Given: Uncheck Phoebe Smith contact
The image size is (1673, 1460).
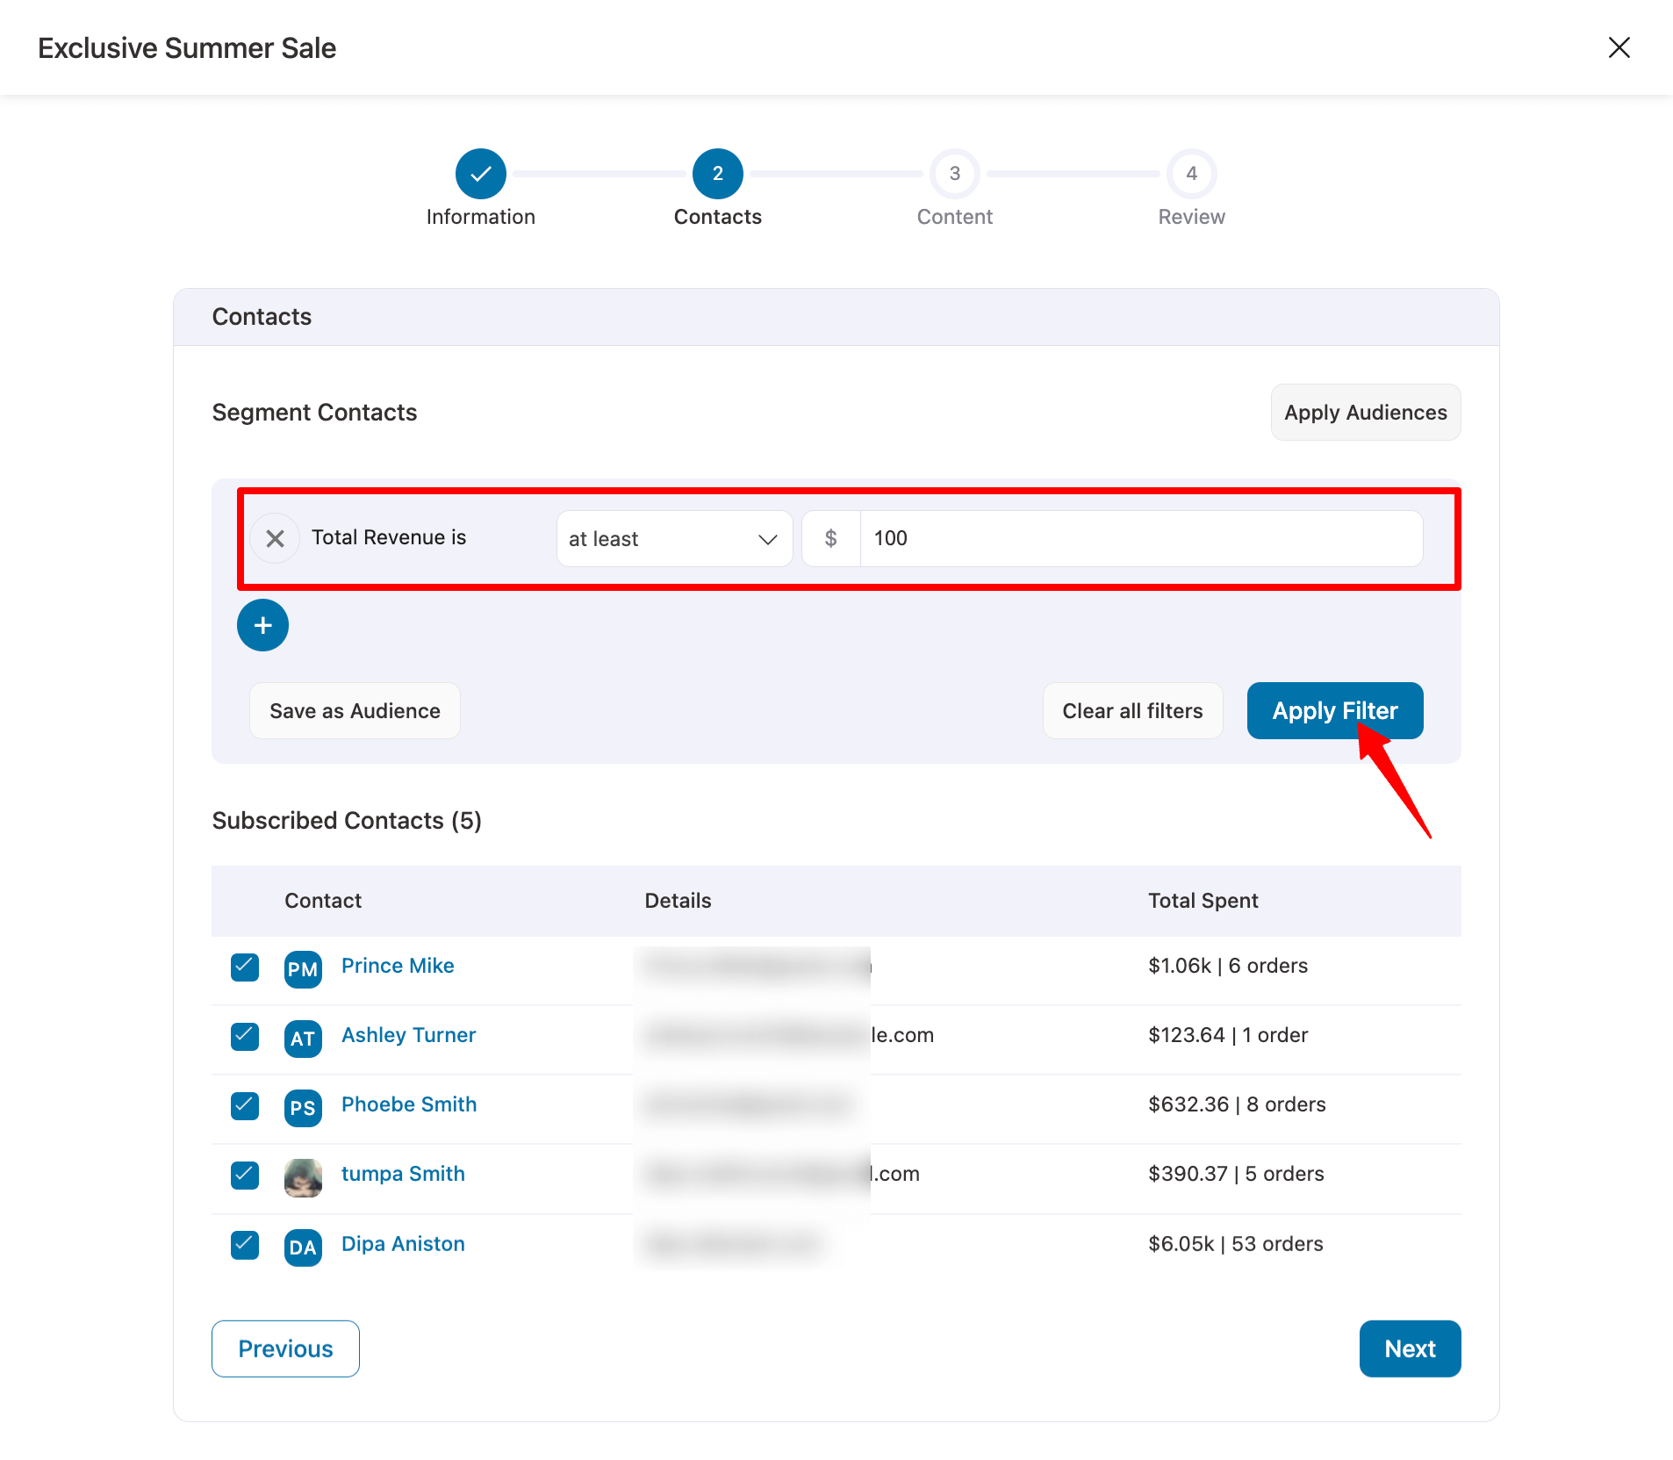Looking at the screenshot, I should [245, 1105].
